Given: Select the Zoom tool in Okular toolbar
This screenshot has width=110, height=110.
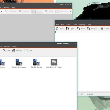Looking at the screenshot, I should coord(49,12).
